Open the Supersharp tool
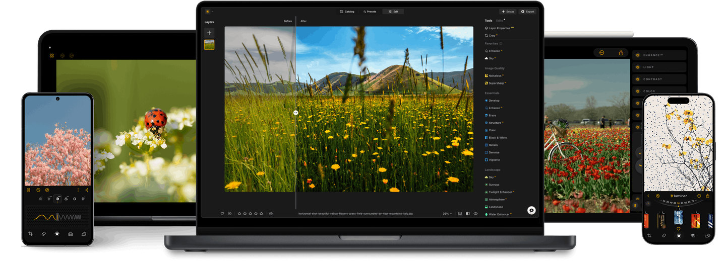The width and height of the screenshot is (726, 267). [x=495, y=83]
